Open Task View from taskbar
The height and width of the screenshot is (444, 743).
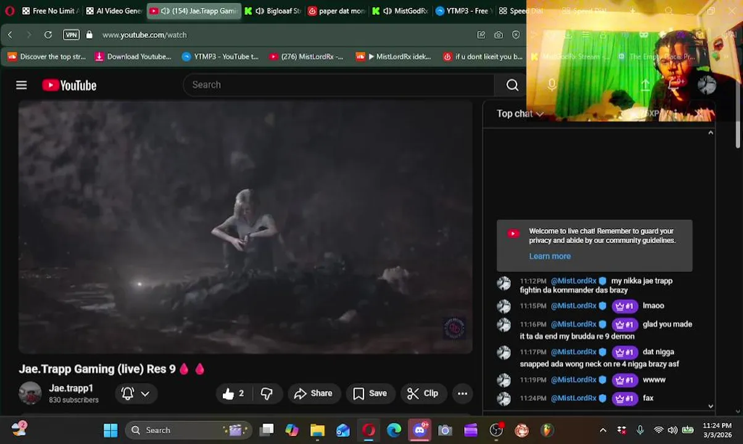267,430
